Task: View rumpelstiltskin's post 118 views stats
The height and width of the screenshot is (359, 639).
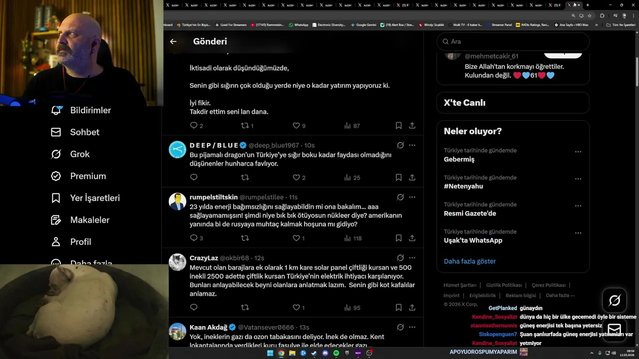Action: [352, 238]
